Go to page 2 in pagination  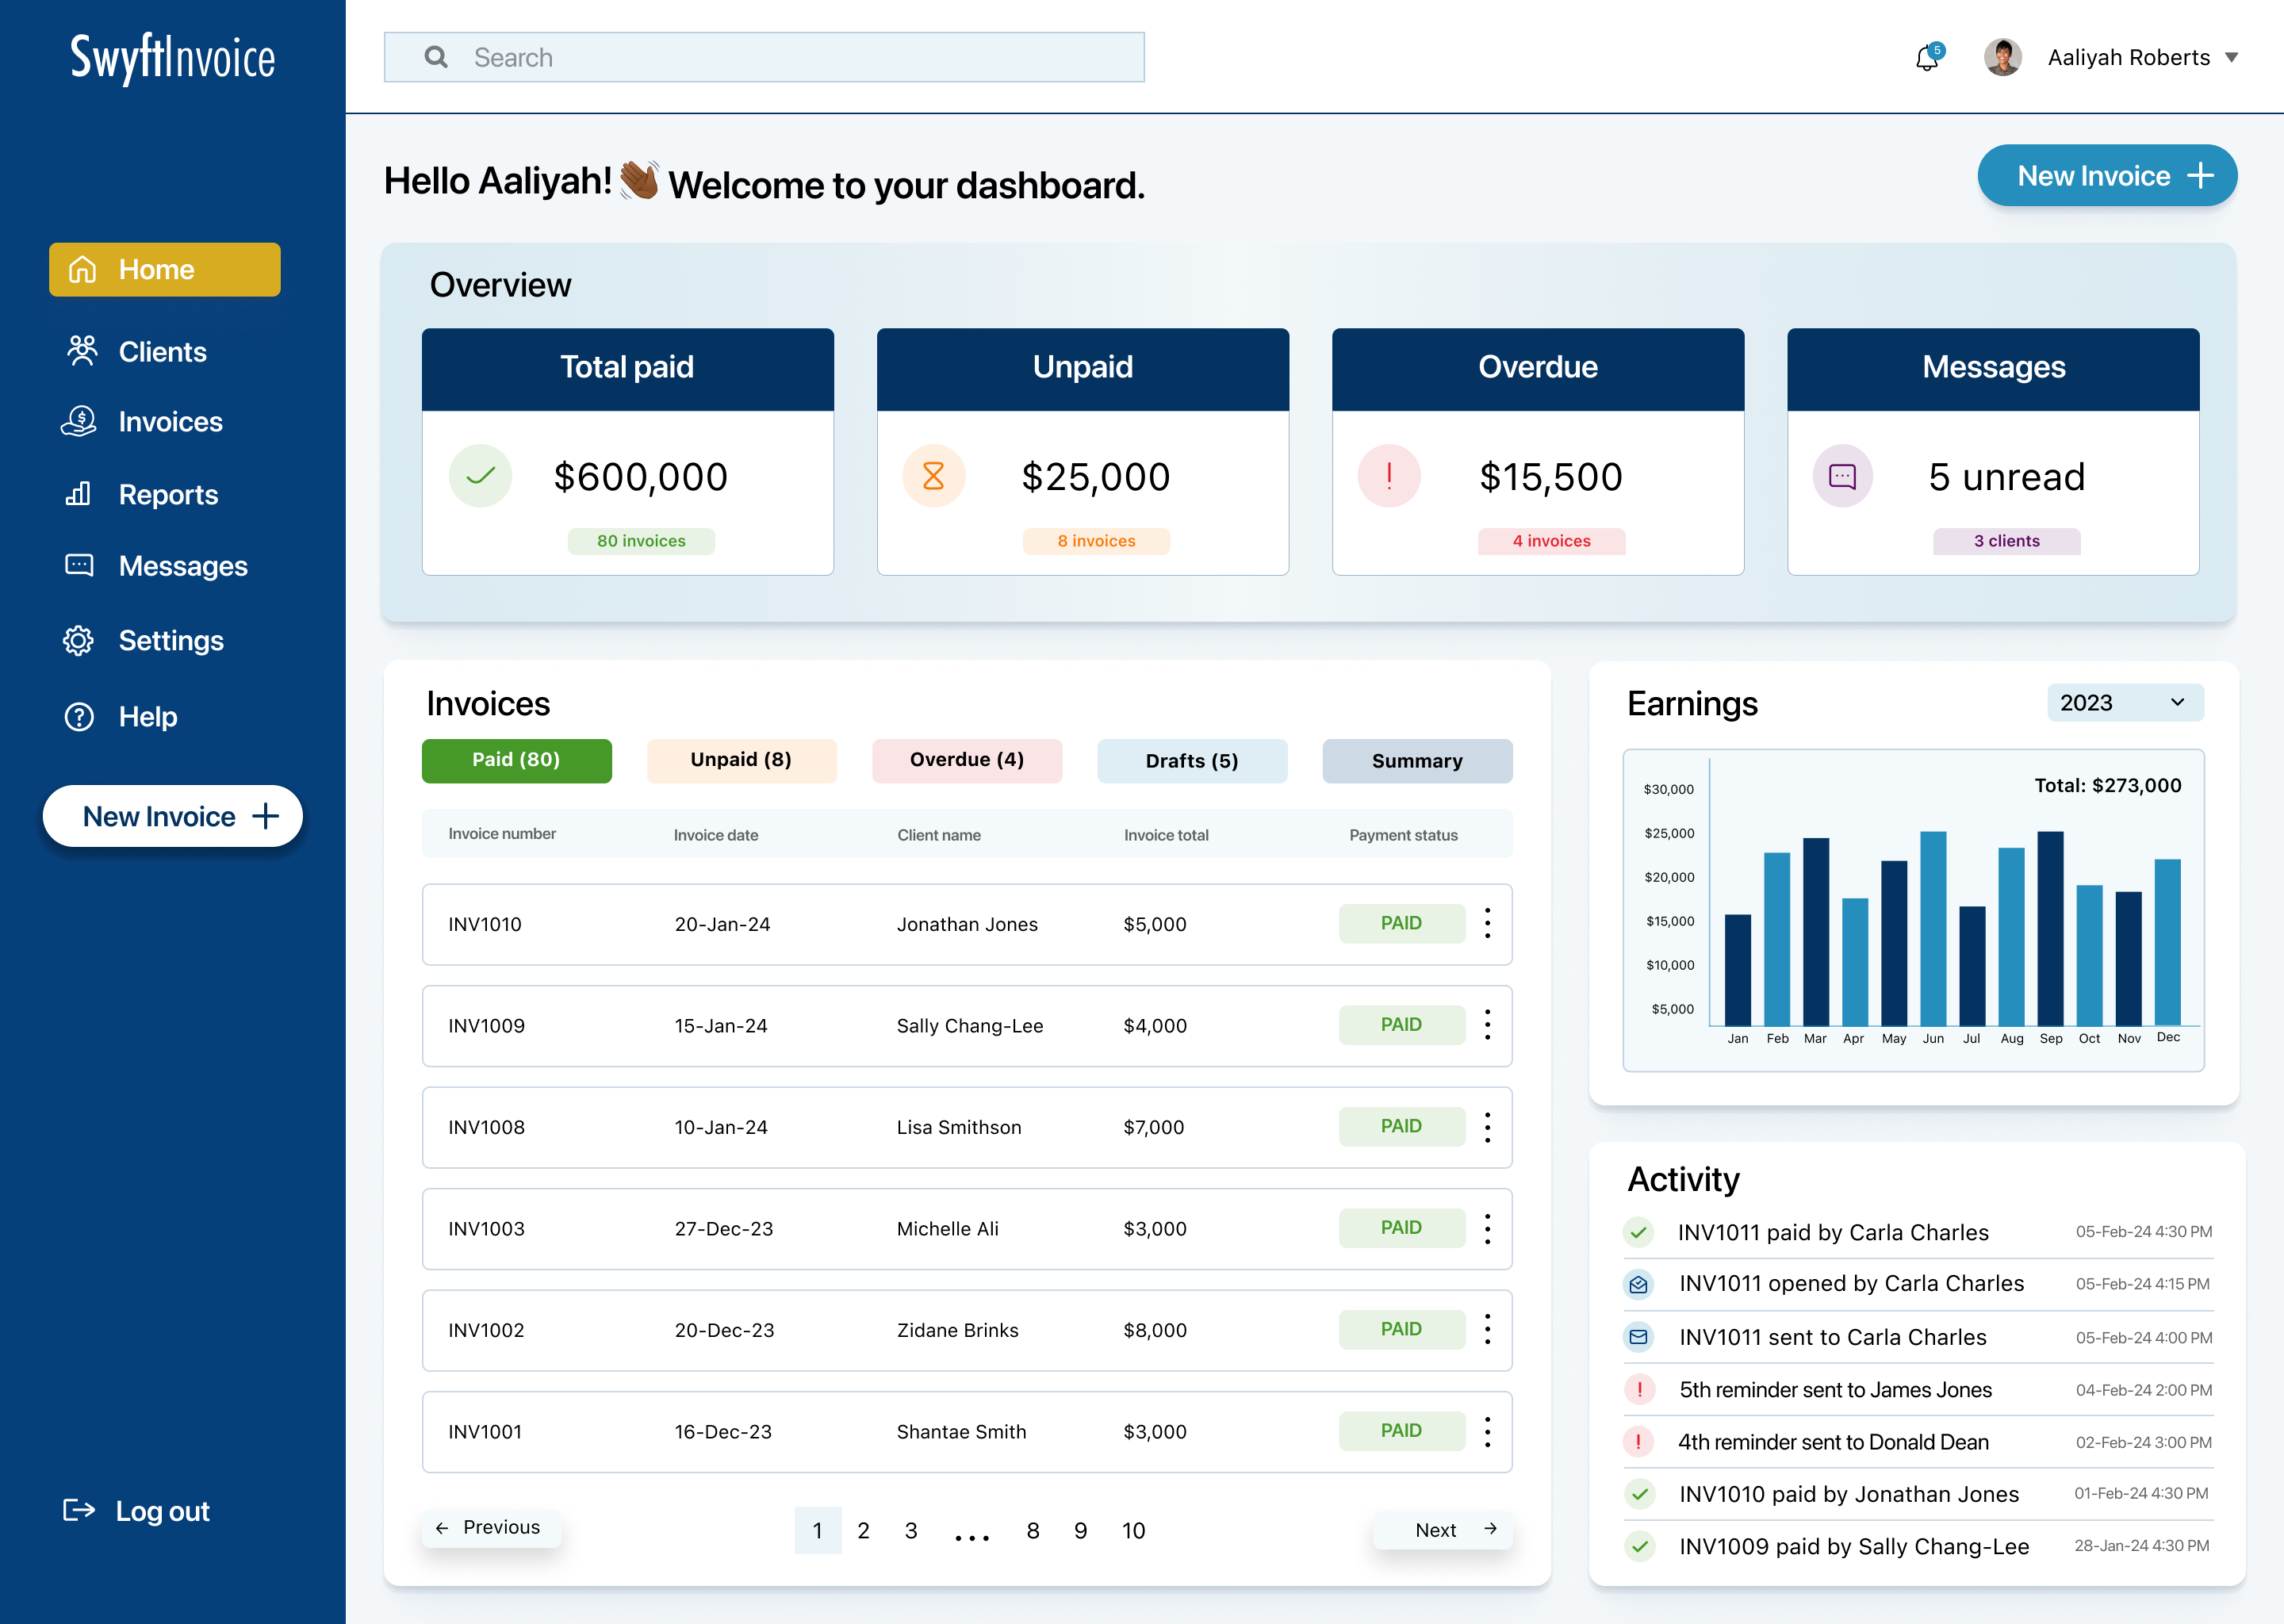[x=864, y=1530]
